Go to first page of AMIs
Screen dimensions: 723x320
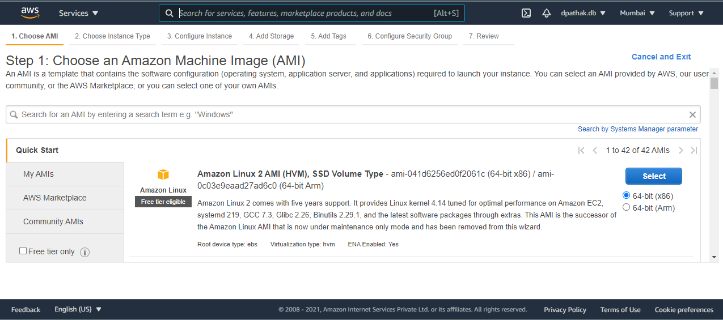[x=581, y=150]
